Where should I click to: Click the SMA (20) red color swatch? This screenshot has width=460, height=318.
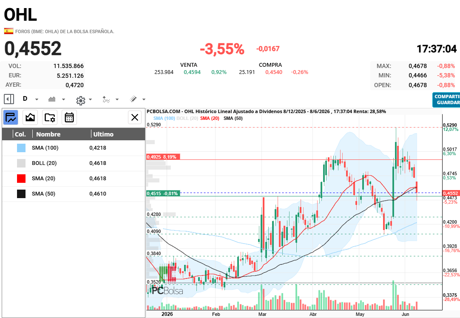pyautogui.click(x=21, y=179)
